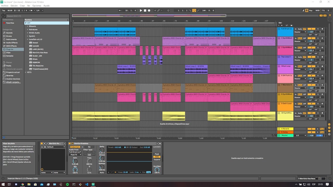Expand the Bitsonic folder
This screenshot has width=333, height=187.
[x=28, y=26]
